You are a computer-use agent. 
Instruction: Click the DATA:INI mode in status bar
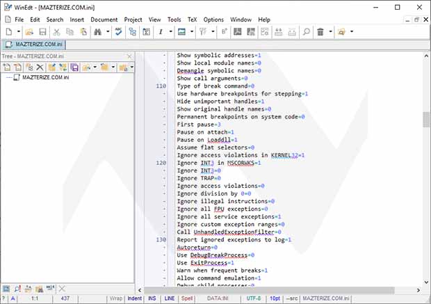pyautogui.click(x=218, y=298)
